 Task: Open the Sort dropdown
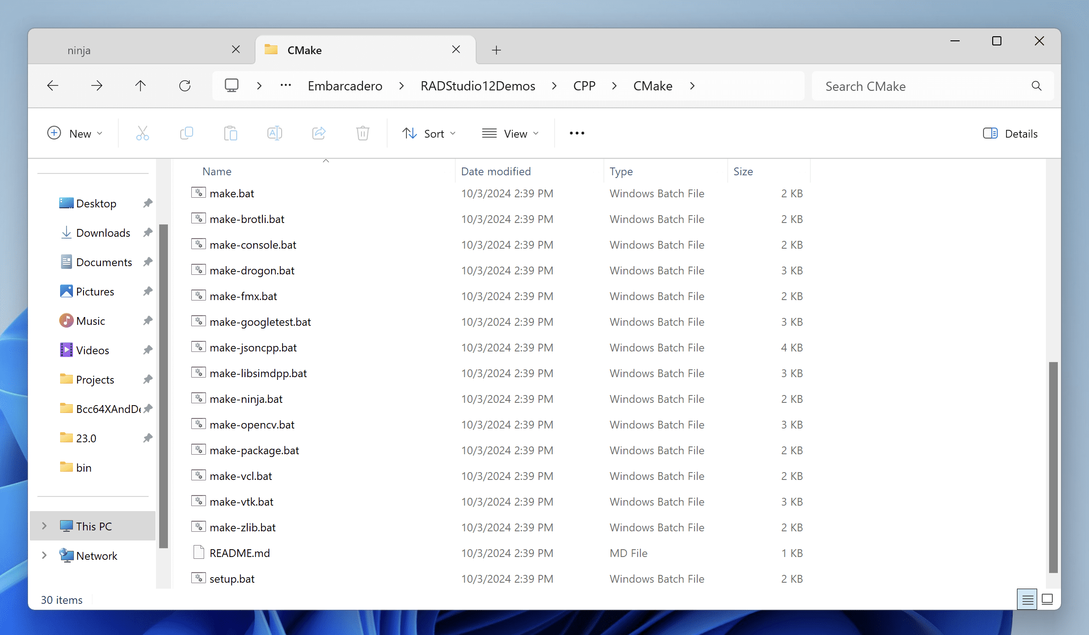[x=428, y=134]
